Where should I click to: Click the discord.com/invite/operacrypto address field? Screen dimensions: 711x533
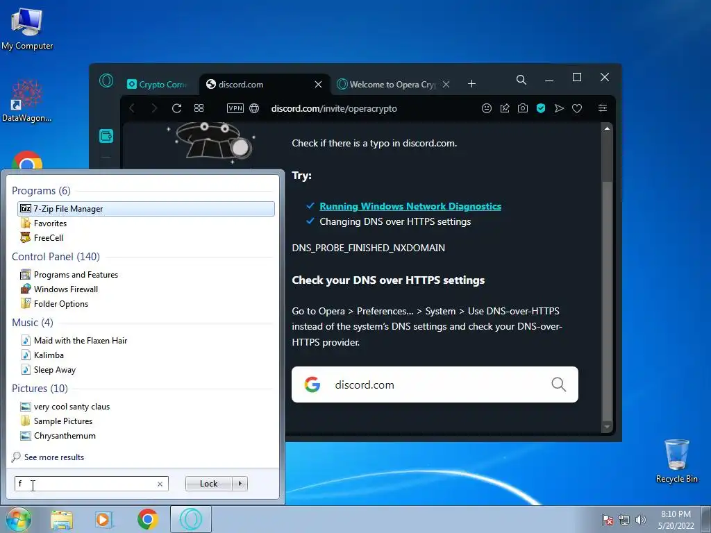coord(334,108)
